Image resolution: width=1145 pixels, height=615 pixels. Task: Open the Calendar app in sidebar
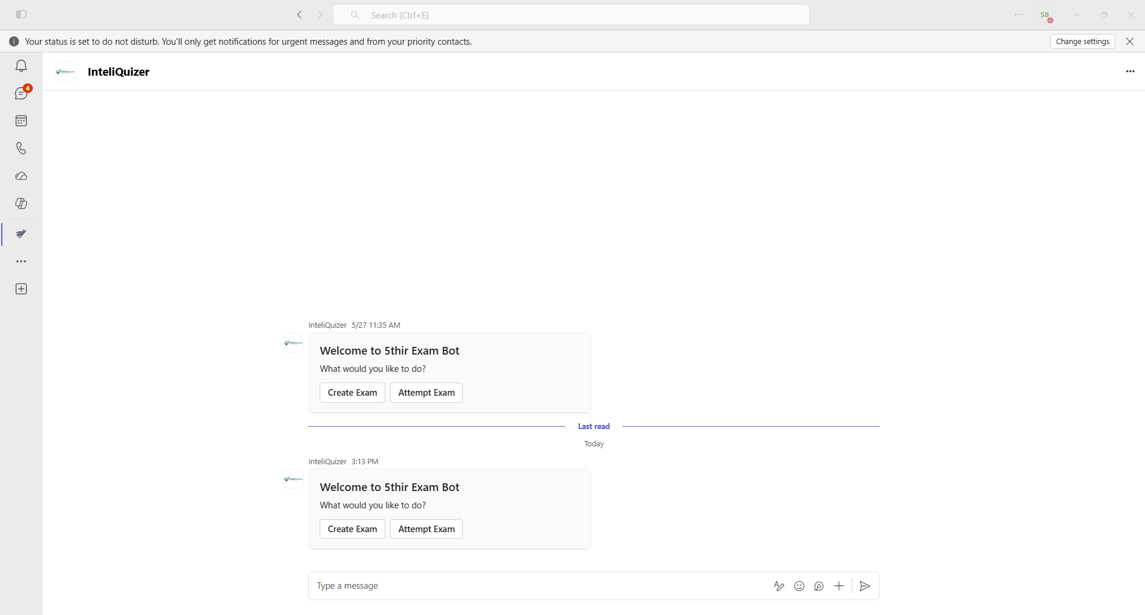21,121
